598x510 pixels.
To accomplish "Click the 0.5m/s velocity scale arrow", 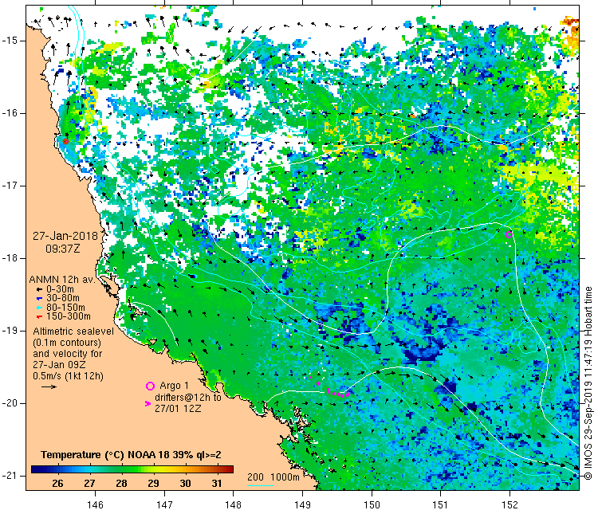I will [48, 386].
